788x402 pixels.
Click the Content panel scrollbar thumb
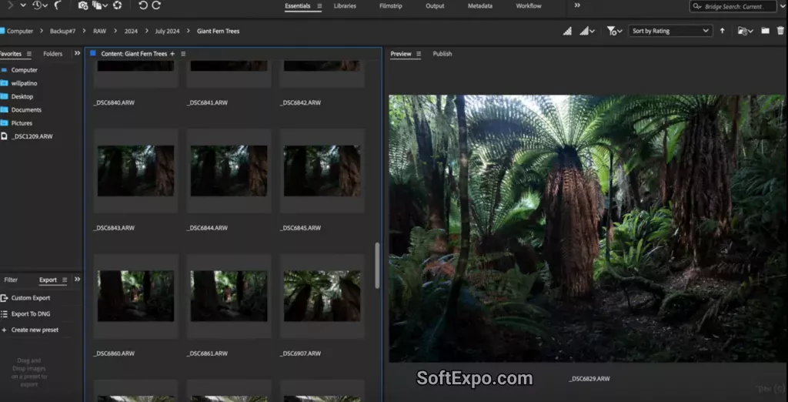tap(377, 266)
